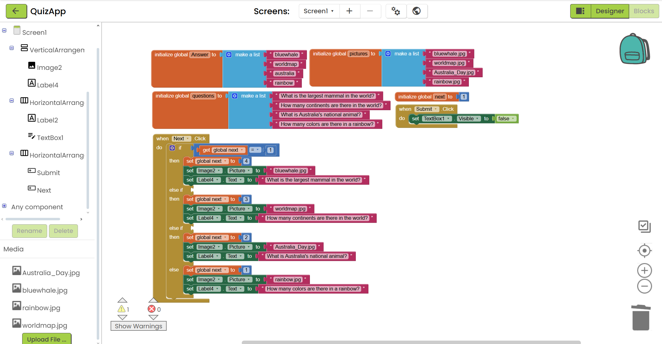Open the if block mutator gear
Screen dimensions: 662x344
(x=172, y=148)
